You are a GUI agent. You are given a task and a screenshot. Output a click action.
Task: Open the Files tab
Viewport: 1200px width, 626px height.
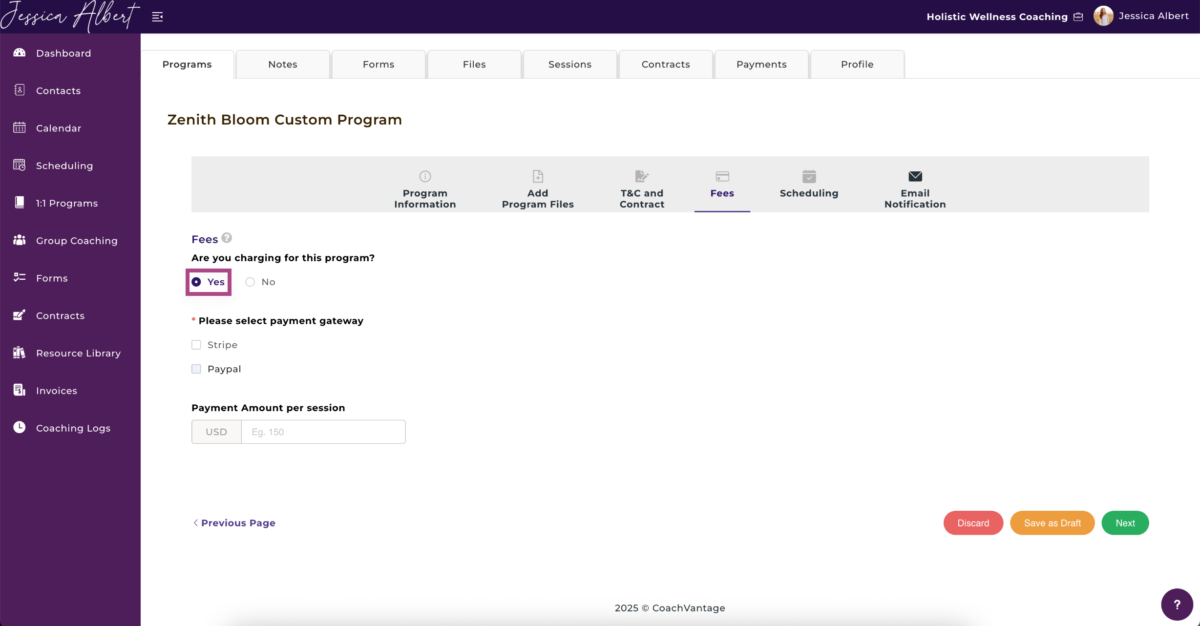tap(474, 64)
